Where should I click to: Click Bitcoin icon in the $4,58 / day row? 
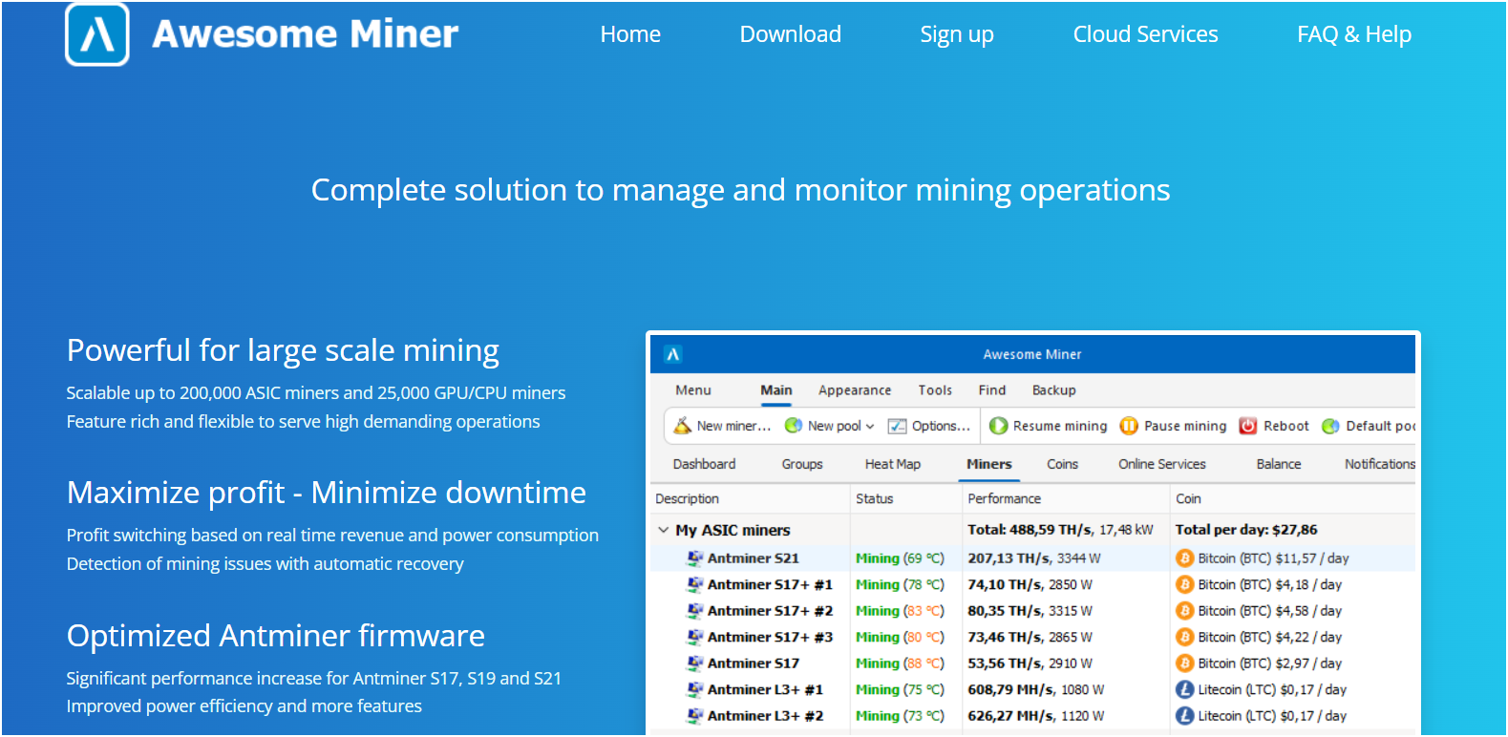point(1184,611)
